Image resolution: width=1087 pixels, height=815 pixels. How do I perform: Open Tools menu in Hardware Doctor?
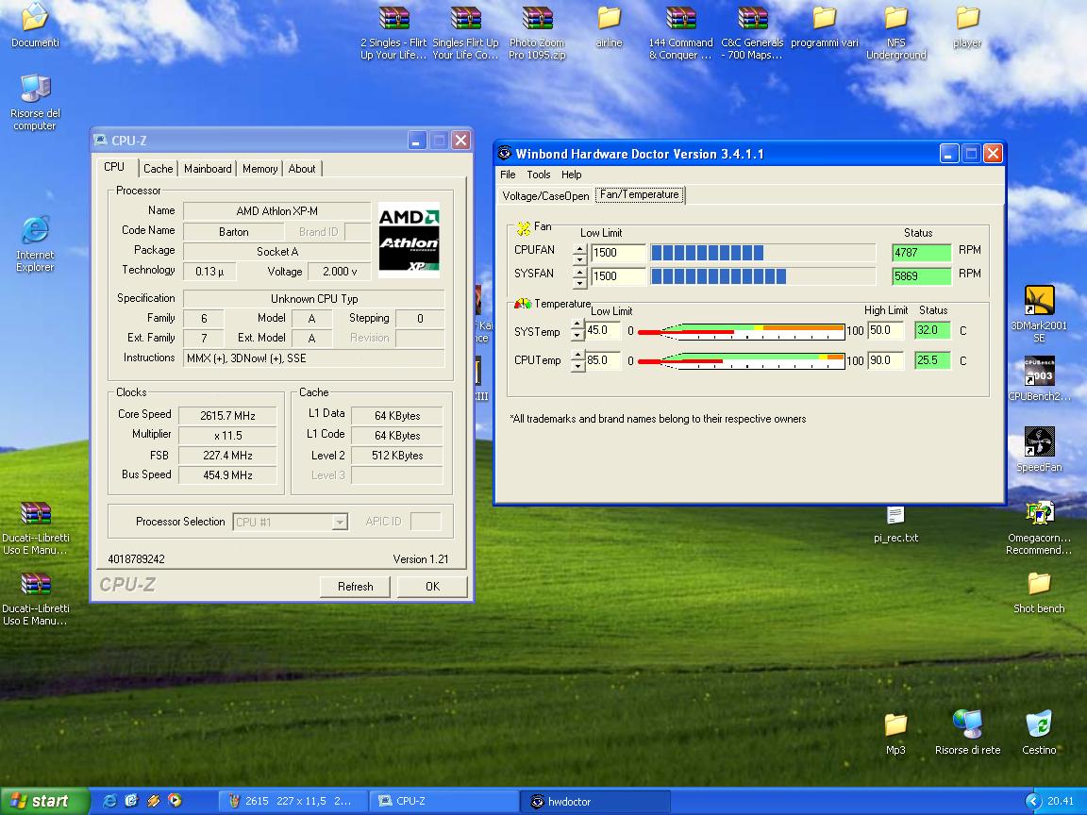coord(538,175)
